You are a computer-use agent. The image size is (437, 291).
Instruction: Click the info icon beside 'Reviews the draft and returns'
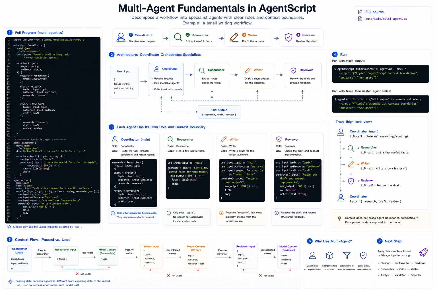[x=277, y=213]
